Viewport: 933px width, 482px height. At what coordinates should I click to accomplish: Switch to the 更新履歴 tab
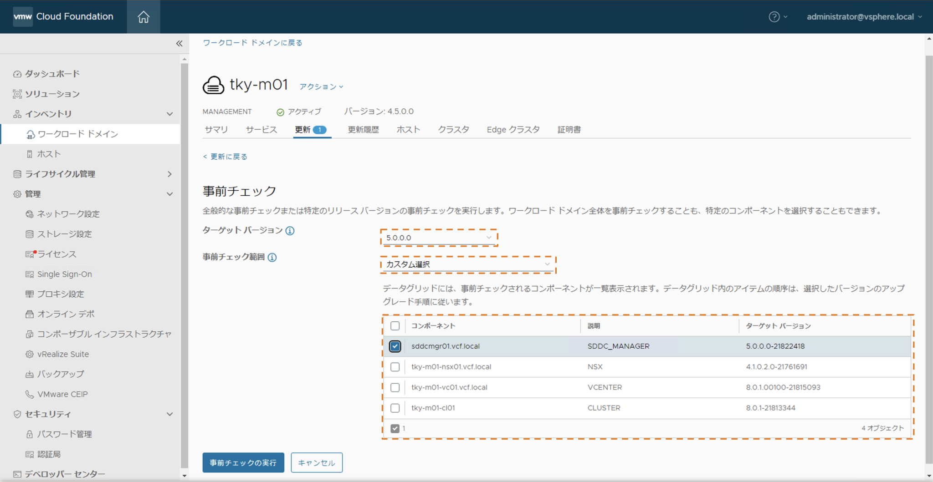point(363,130)
